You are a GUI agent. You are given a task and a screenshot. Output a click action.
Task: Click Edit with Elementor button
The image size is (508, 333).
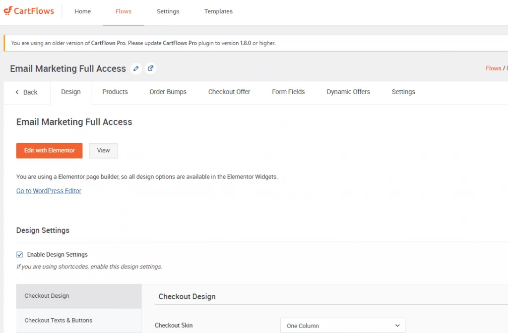tap(50, 151)
